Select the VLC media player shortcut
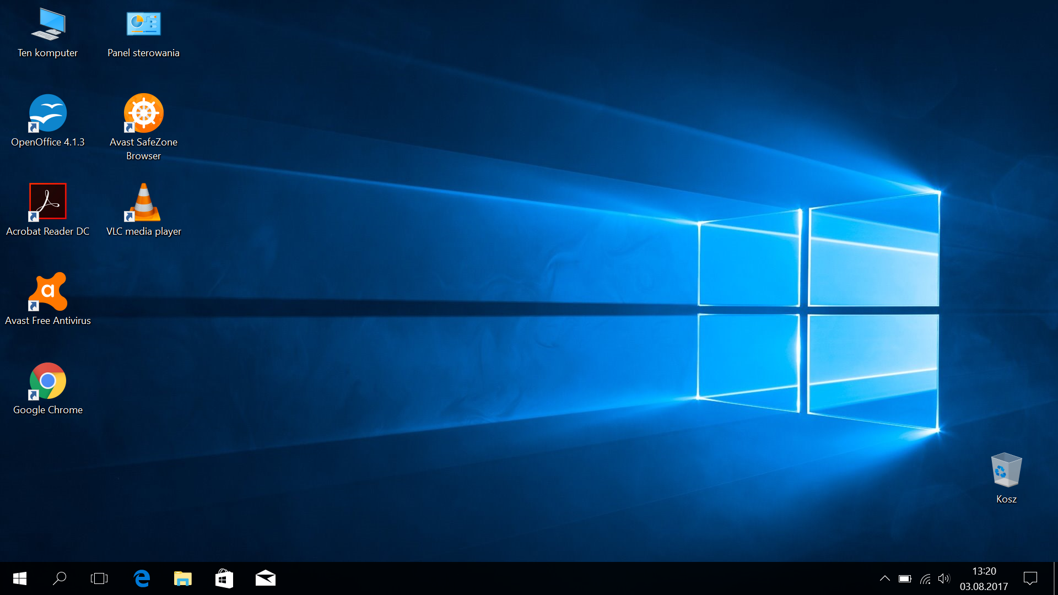Image resolution: width=1058 pixels, height=595 pixels. 143,202
